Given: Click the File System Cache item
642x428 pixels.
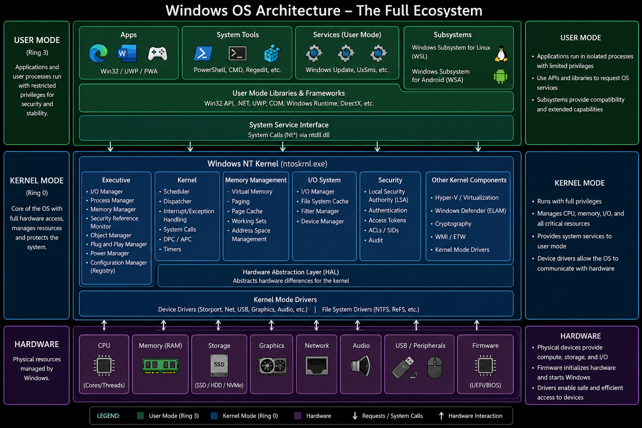Looking at the screenshot, I should tap(325, 201).
